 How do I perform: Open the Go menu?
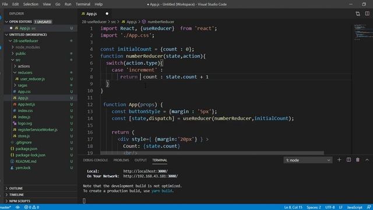[58, 4]
